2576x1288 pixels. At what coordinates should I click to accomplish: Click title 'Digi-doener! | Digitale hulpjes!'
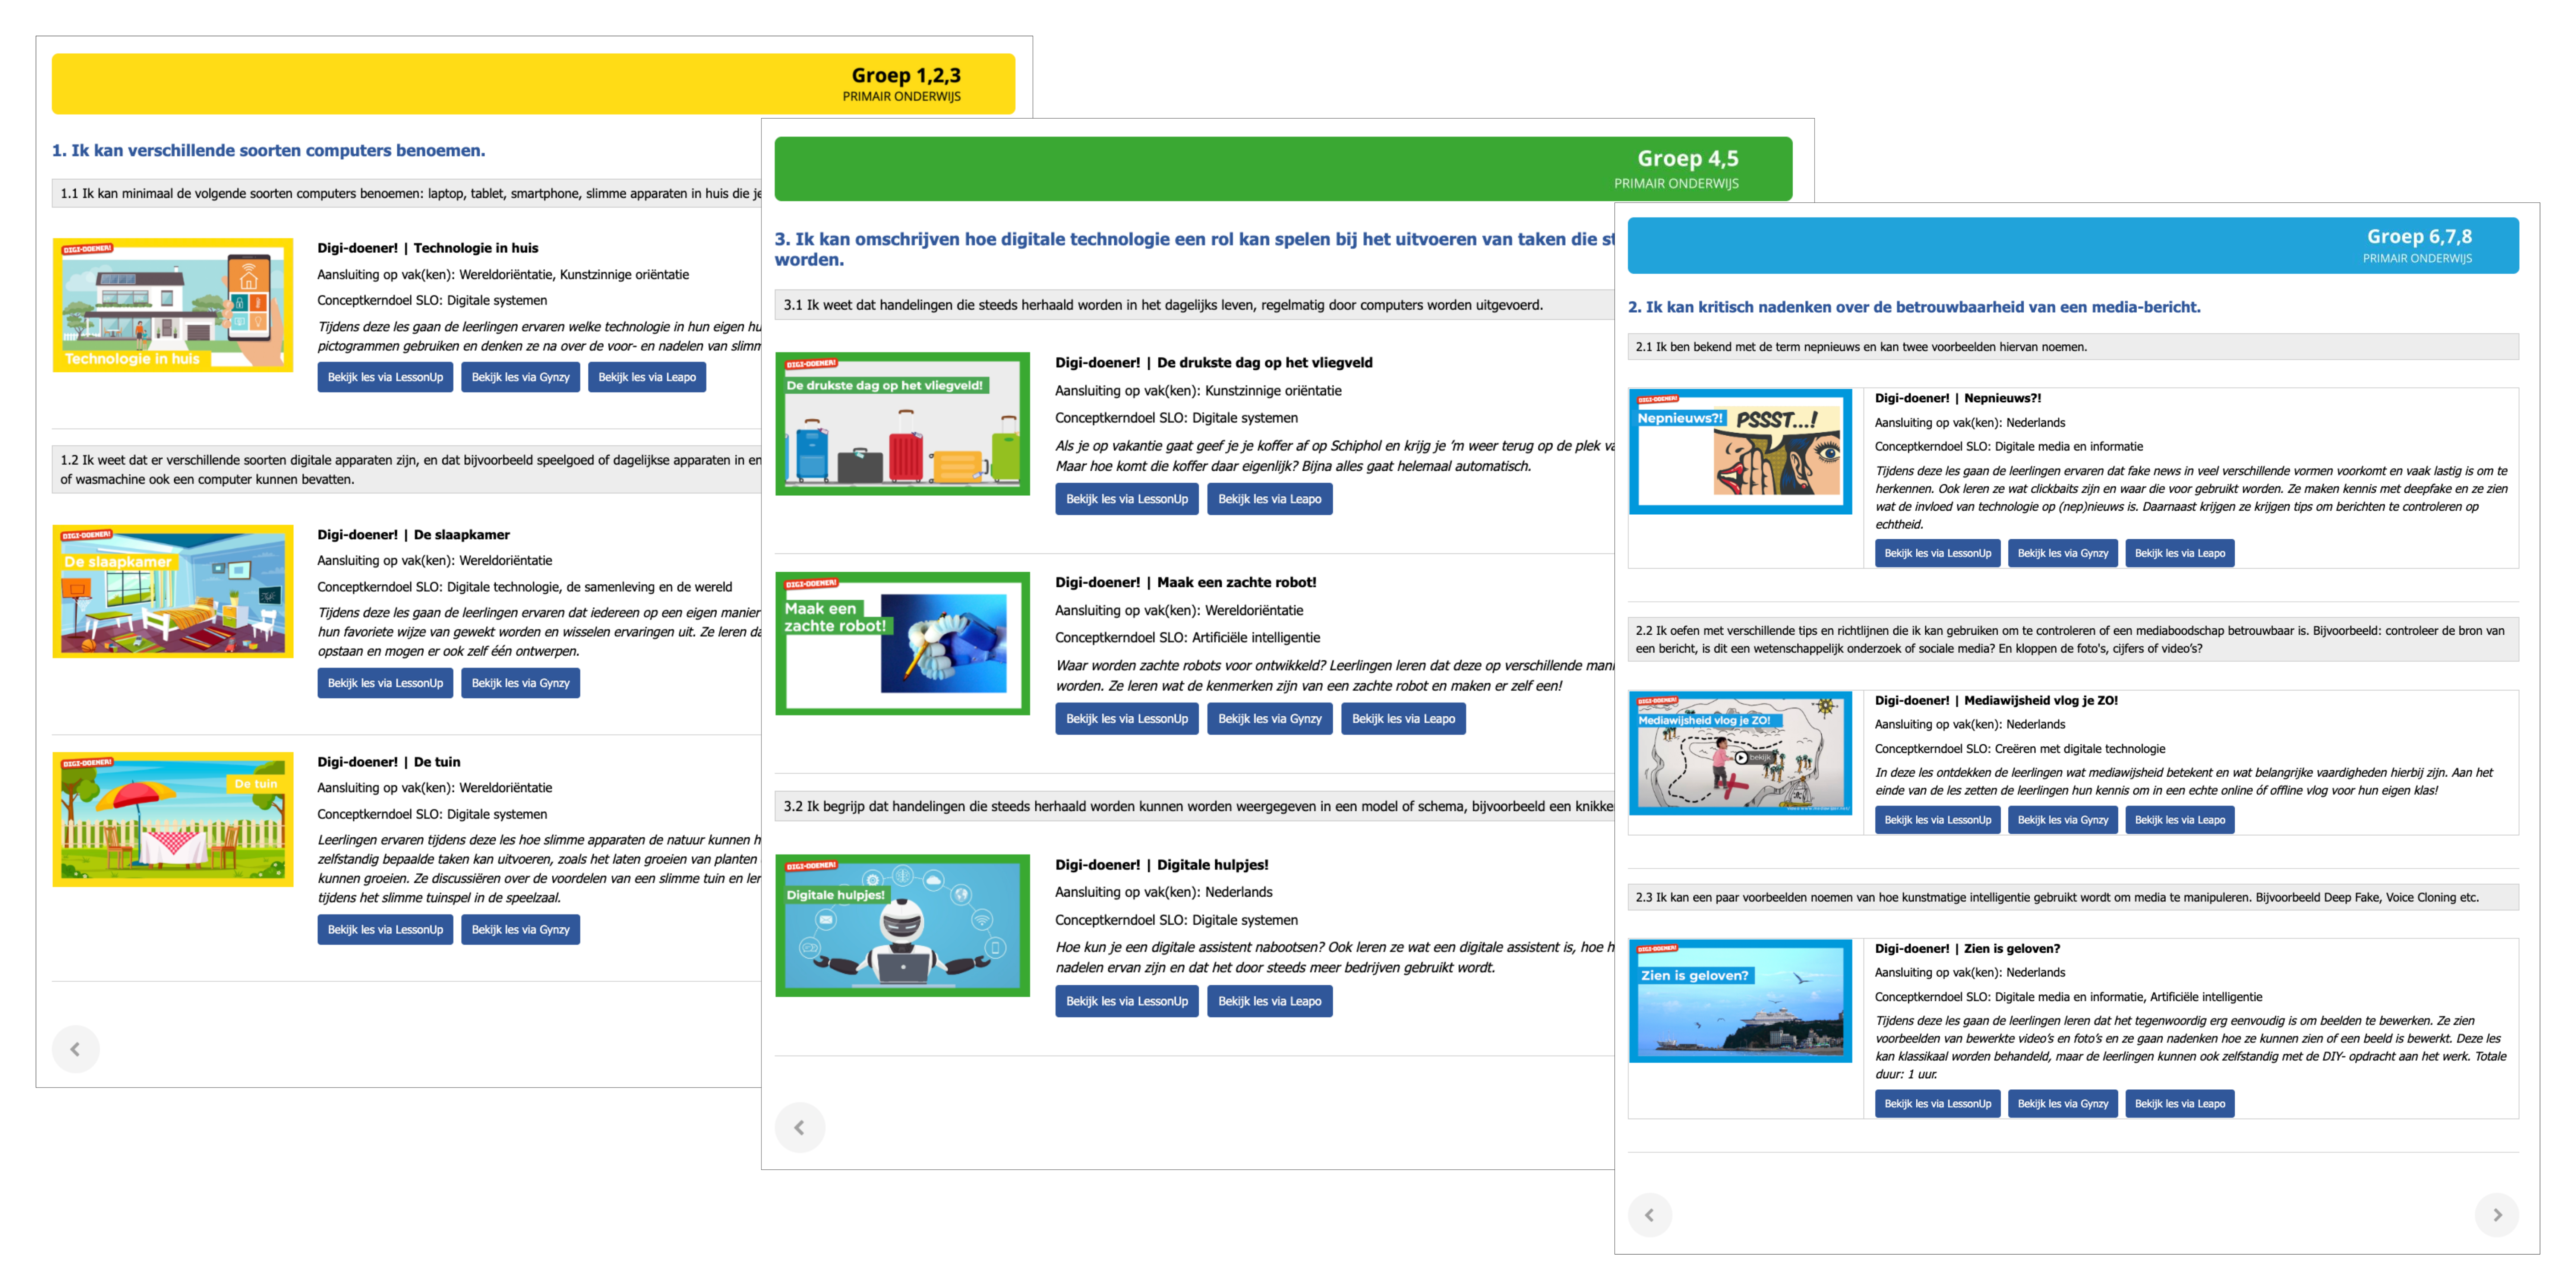(1162, 865)
